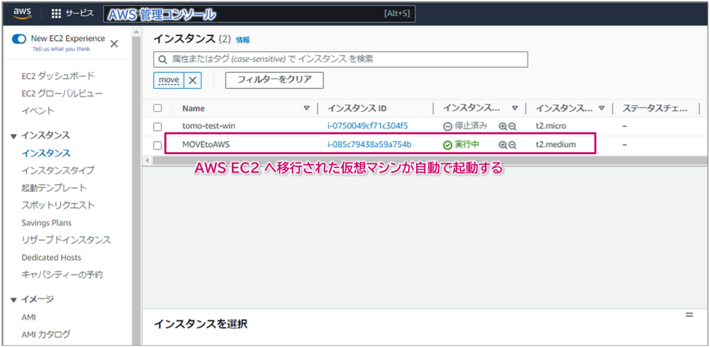
Task: Click the サービス label in top bar
Action: point(79,14)
